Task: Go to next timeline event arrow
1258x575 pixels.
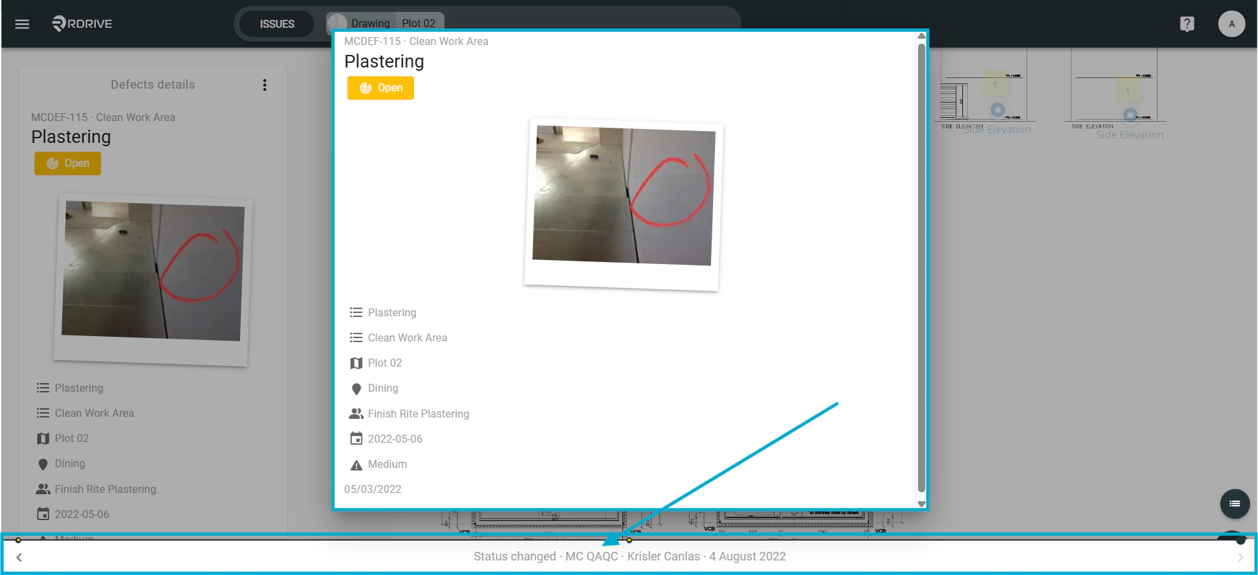Action: [x=1240, y=557]
